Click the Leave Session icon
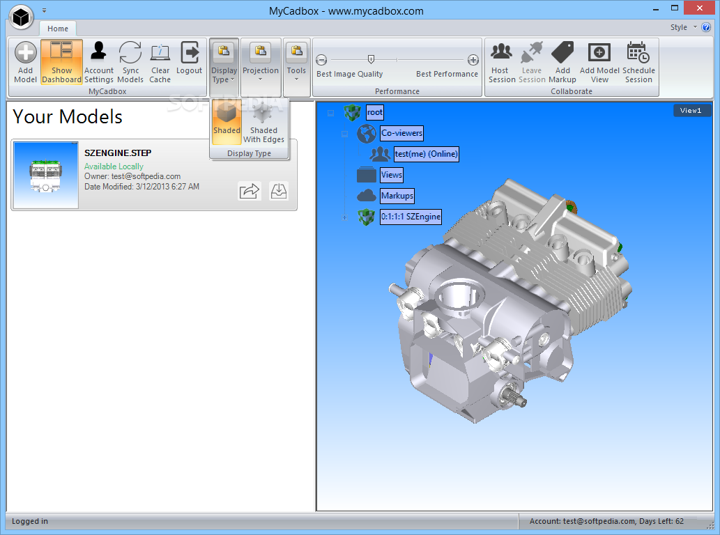The image size is (720, 535). coord(532,63)
